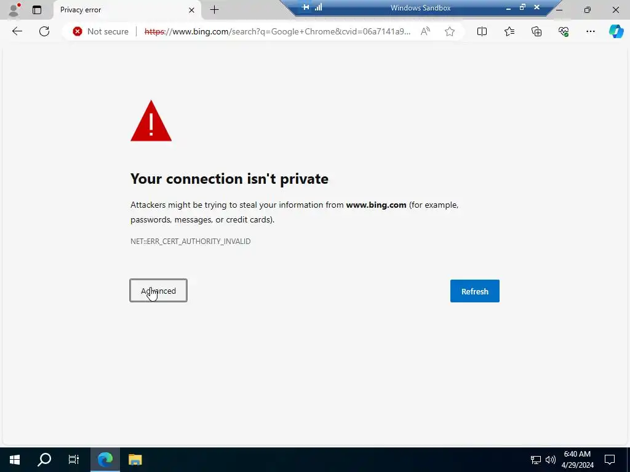Screen dimensions: 630x472
Task: Open the Favorites list icon
Action: pos(509,31)
